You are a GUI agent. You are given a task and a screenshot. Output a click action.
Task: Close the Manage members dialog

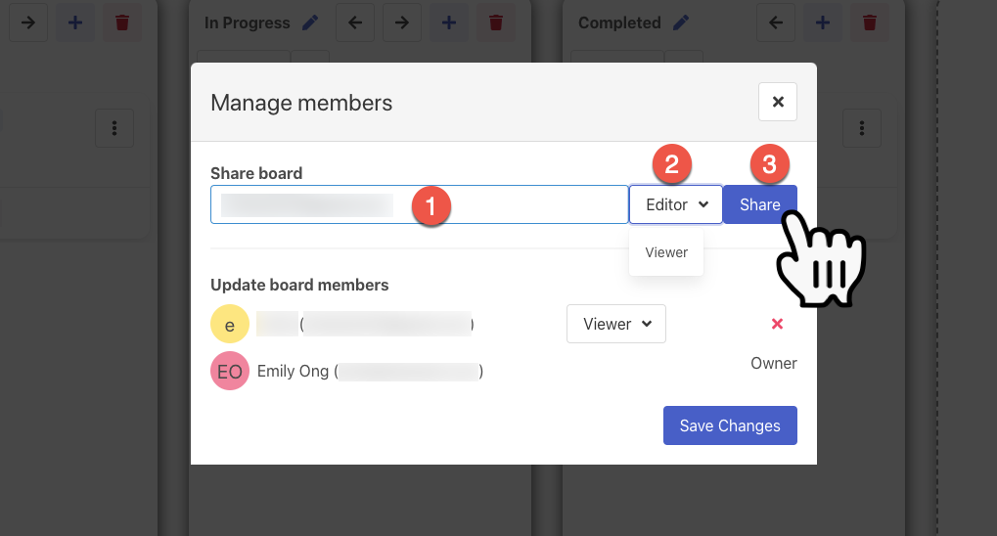pos(777,102)
